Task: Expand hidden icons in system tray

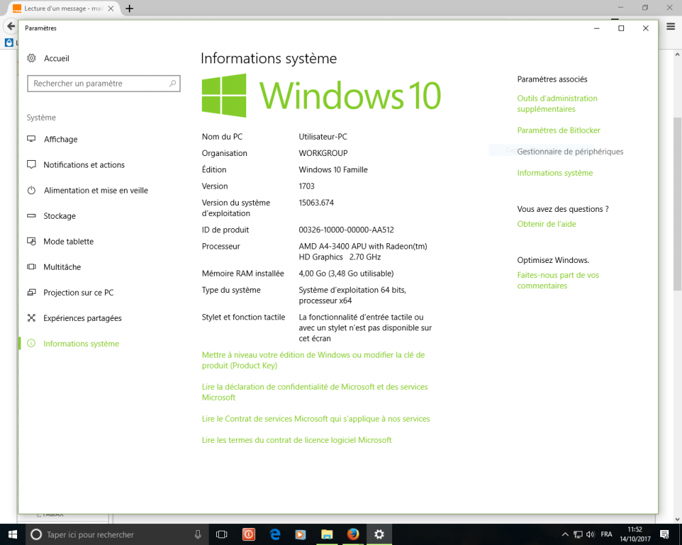Action: point(565,534)
